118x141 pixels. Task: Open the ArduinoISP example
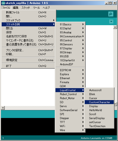(70, 64)
